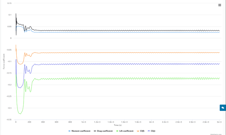Click the 1e+3 x-axis tick label
This screenshot has width=226, height=135.
point(84,122)
